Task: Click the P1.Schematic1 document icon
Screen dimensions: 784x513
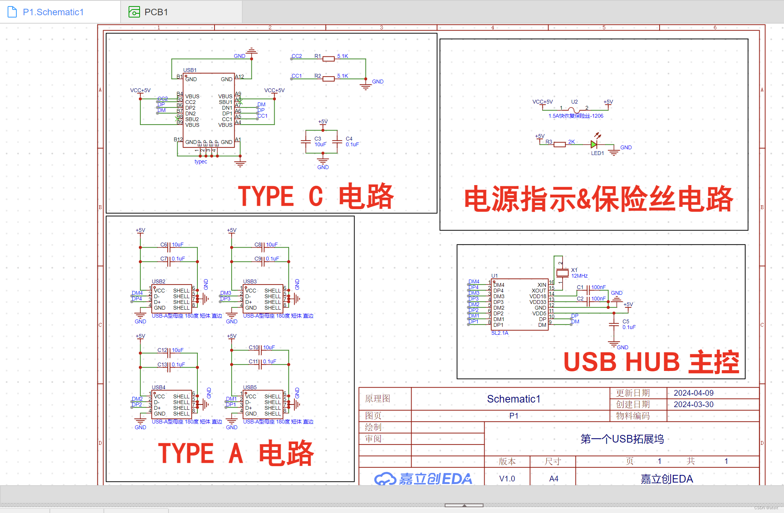Action: (12, 12)
